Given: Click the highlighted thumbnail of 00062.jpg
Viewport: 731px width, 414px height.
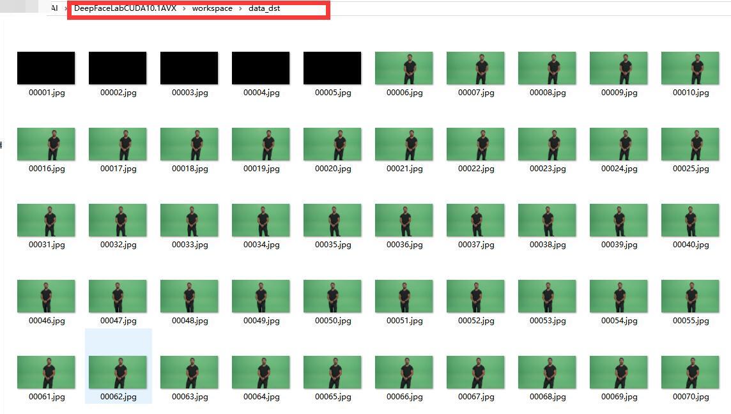Looking at the screenshot, I should click(118, 372).
